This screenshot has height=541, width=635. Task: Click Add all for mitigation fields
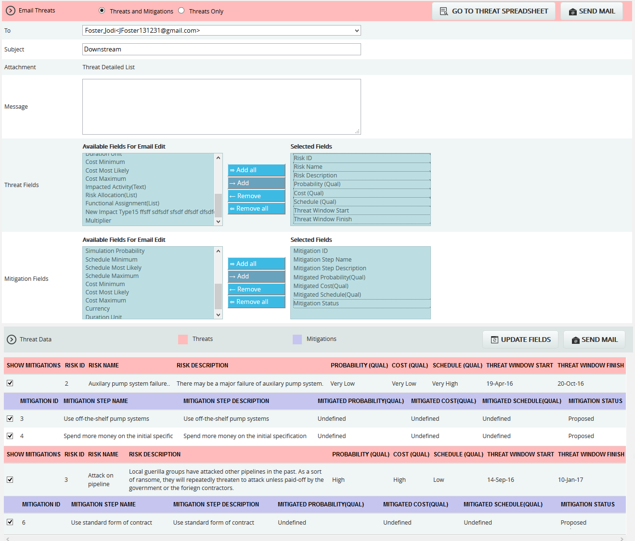[257, 264]
